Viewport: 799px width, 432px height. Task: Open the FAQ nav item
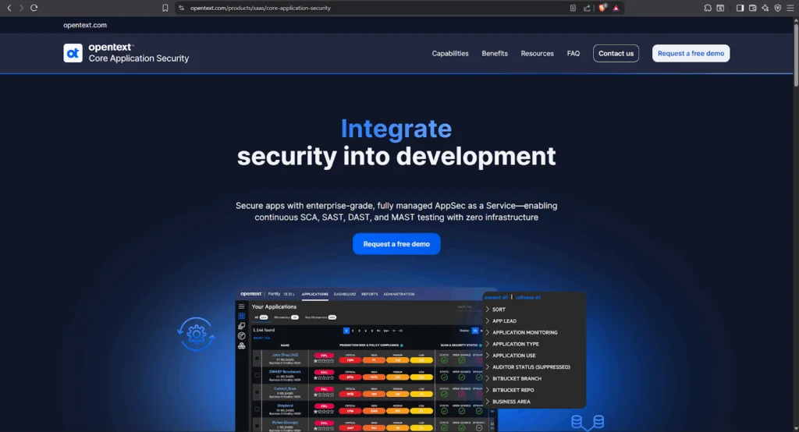[x=574, y=54]
